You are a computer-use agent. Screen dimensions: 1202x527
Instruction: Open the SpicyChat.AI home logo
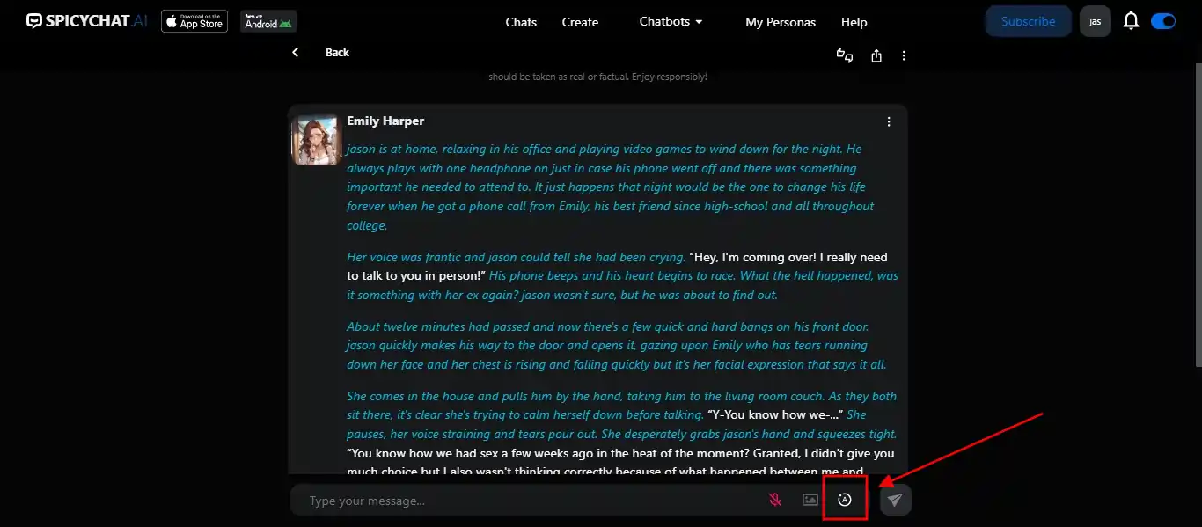tap(87, 21)
